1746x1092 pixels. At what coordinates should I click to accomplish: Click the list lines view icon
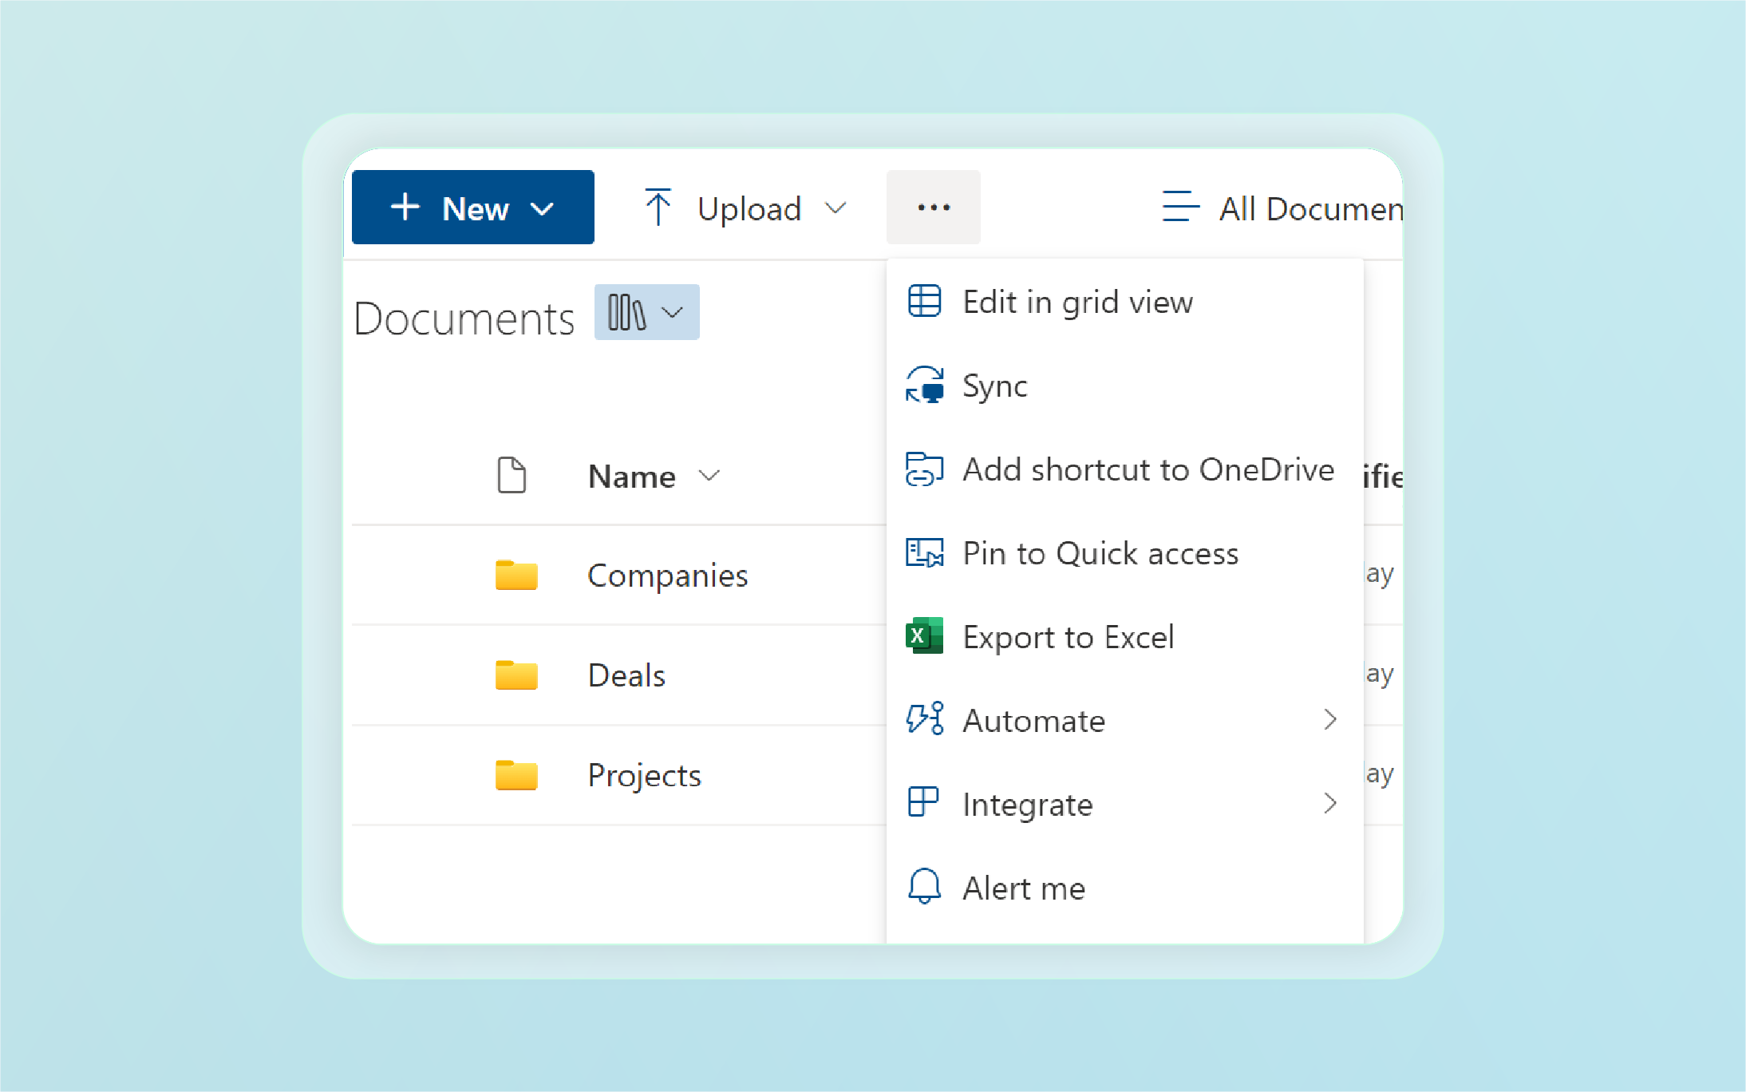1180,206
